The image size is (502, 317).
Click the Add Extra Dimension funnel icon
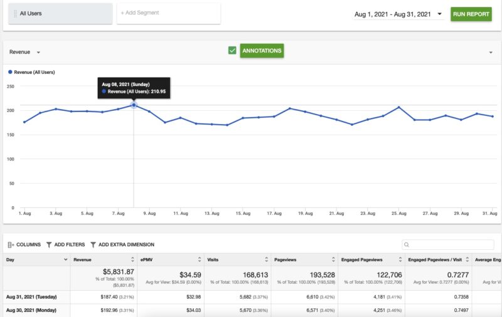click(x=93, y=245)
